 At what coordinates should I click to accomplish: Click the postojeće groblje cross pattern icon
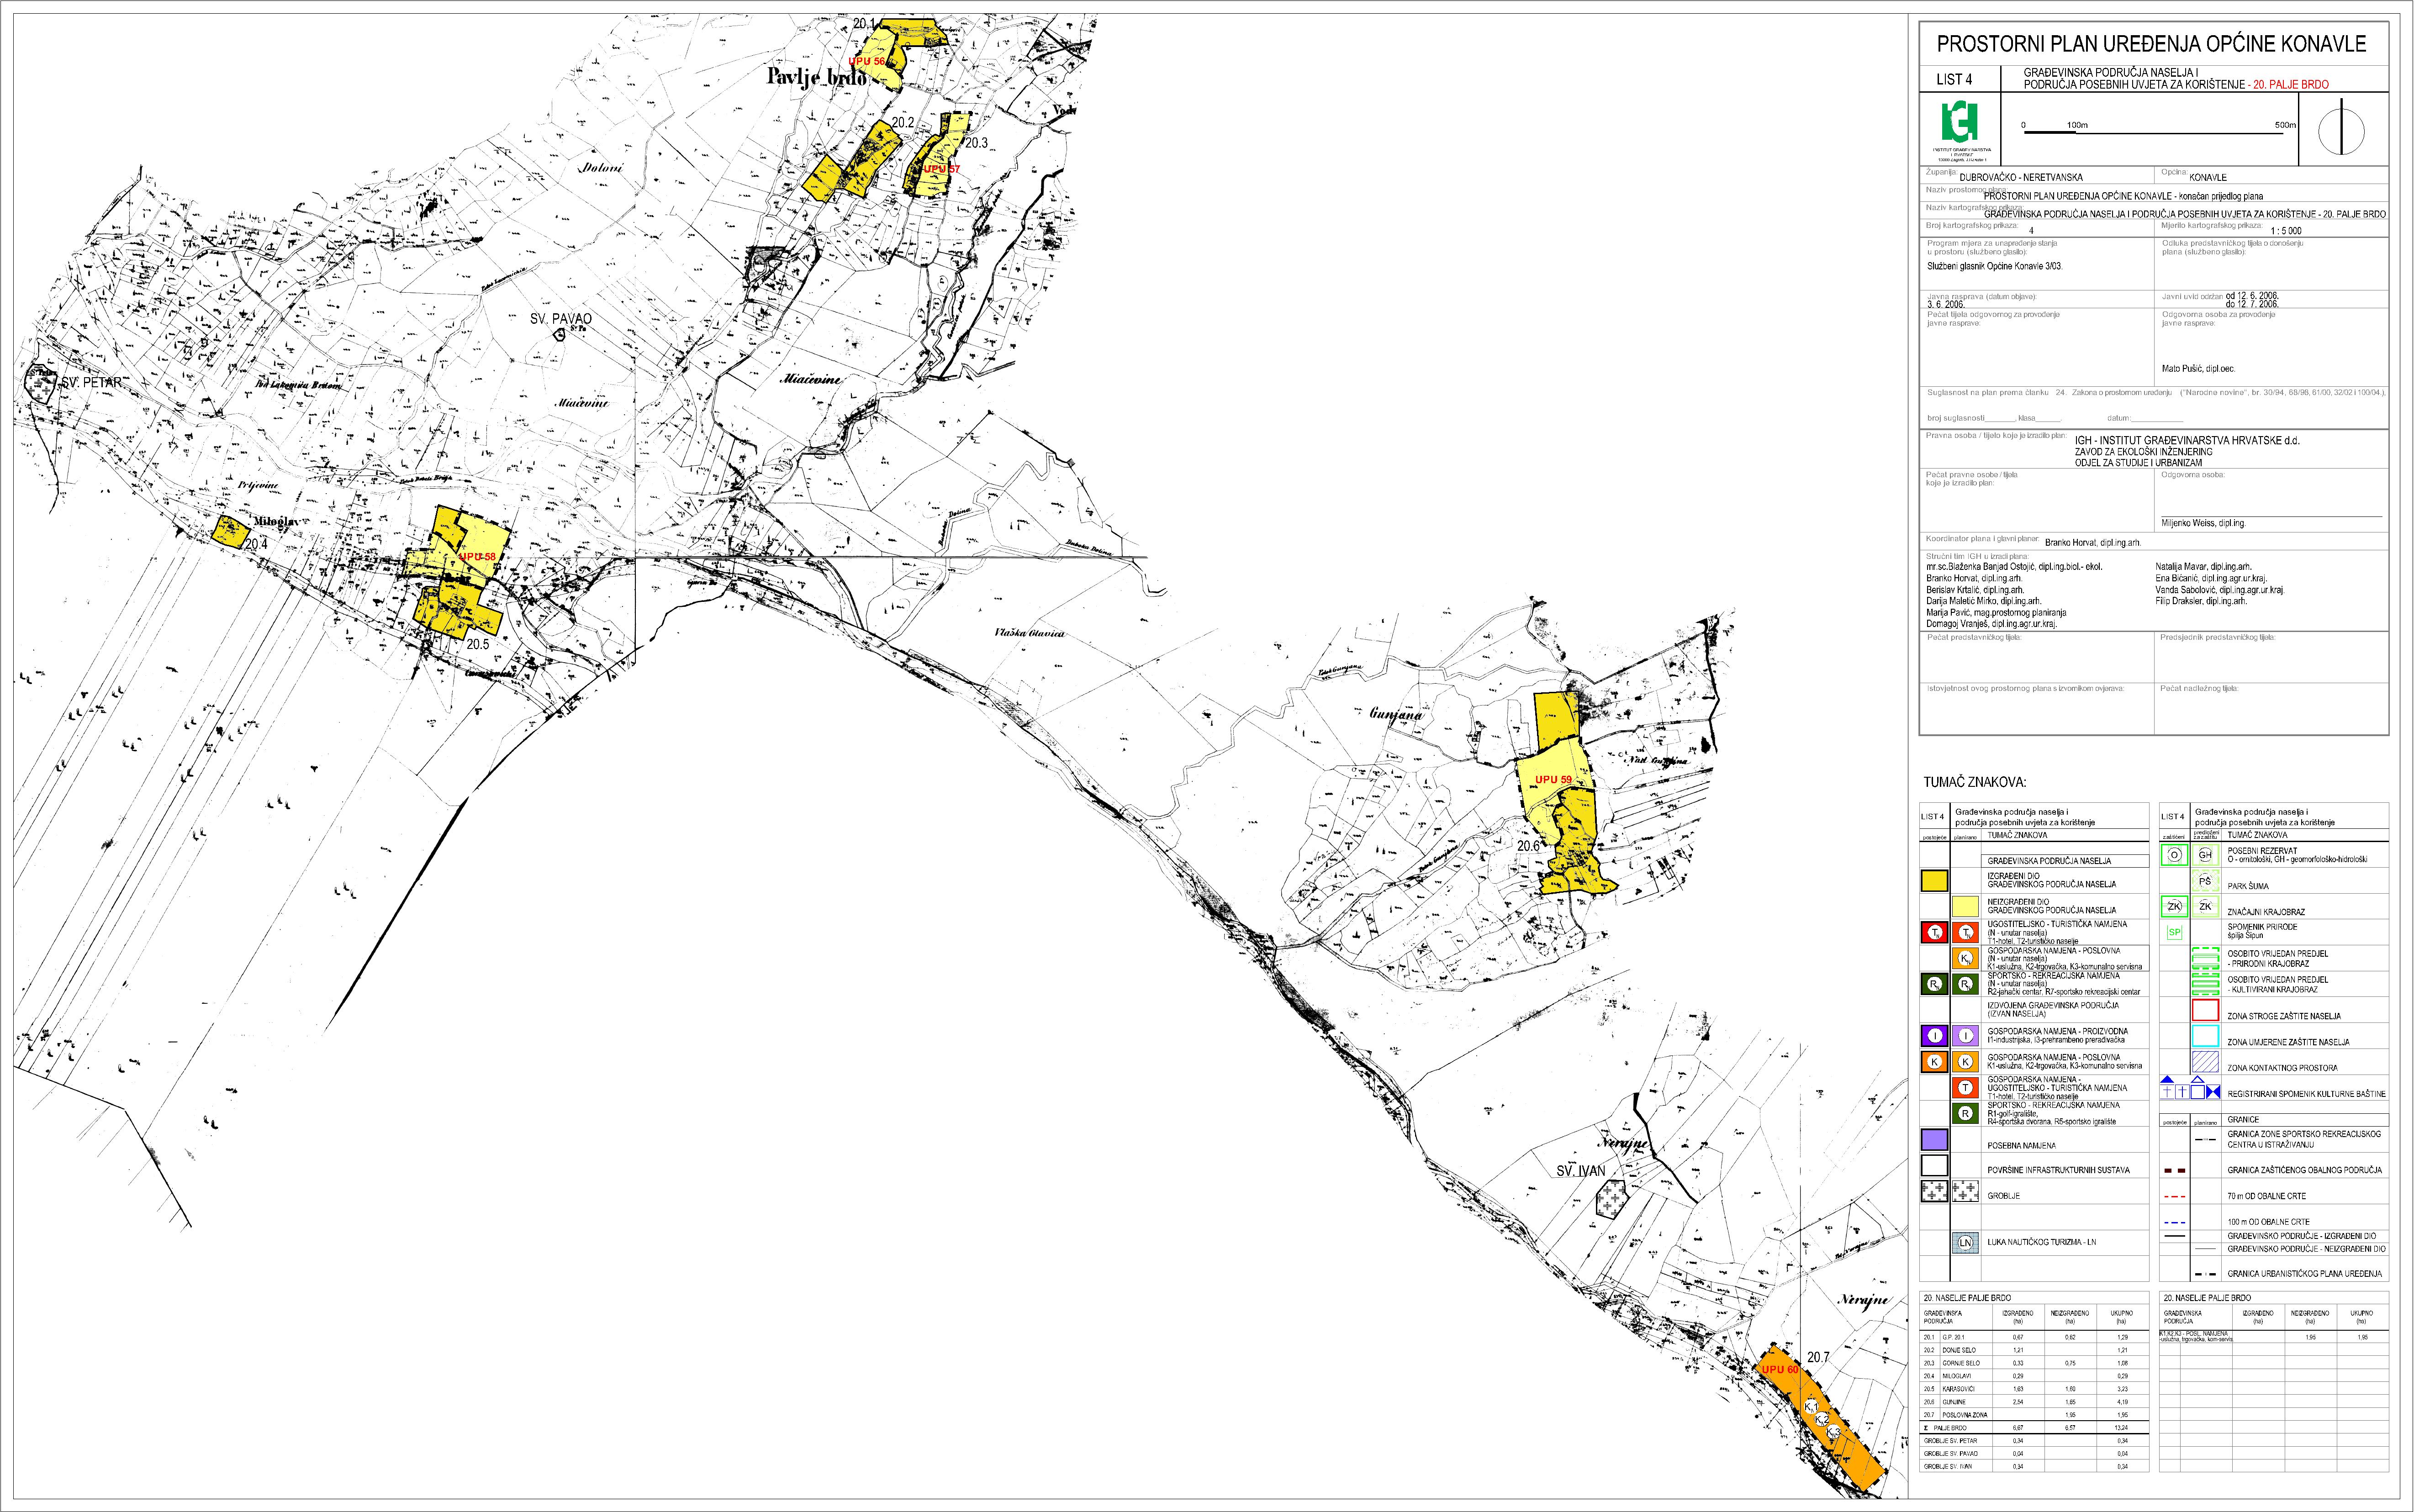(x=1935, y=1192)
